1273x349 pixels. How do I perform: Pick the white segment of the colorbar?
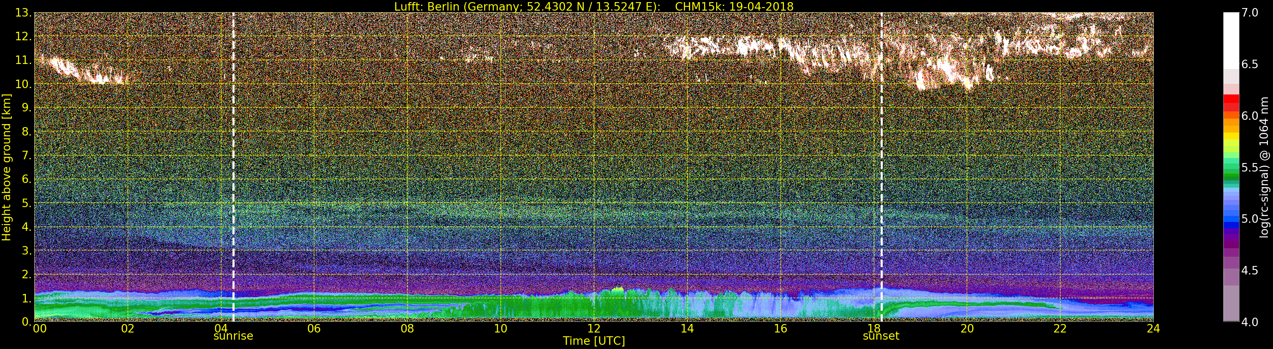tap(1231, 41)
